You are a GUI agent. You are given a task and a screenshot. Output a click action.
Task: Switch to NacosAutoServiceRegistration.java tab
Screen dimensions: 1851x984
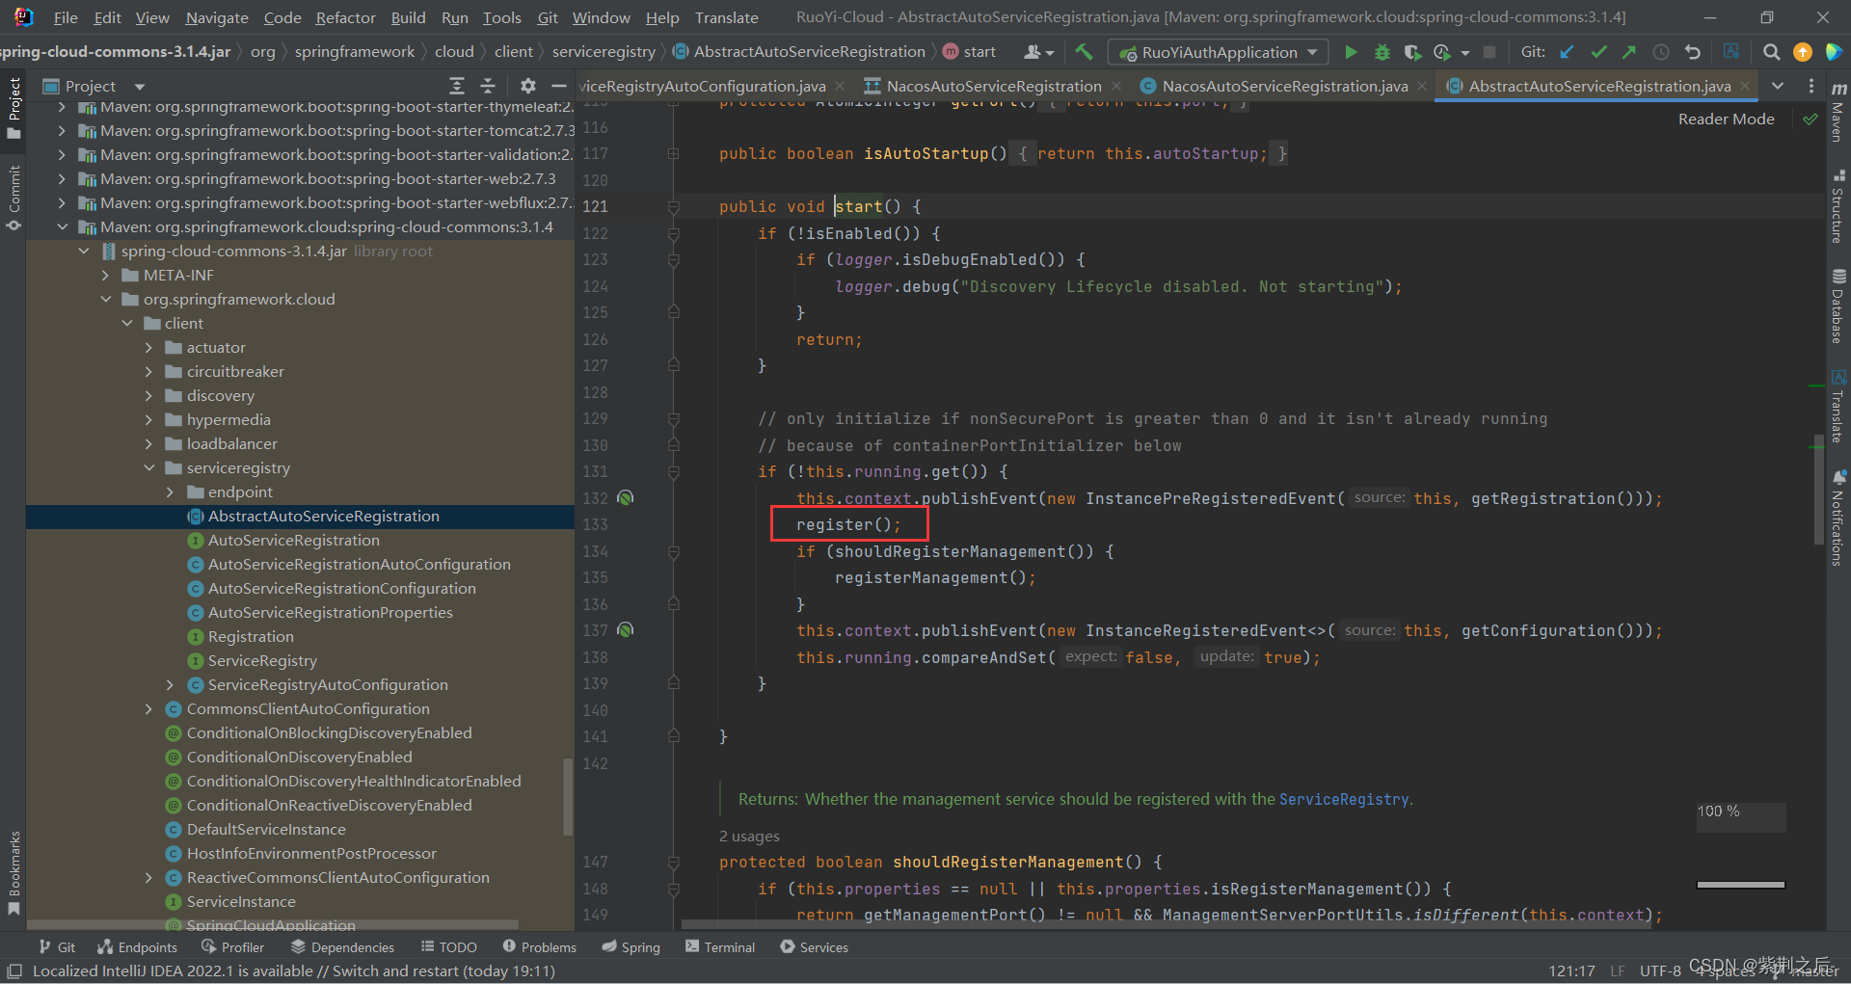coord(1284,86)
